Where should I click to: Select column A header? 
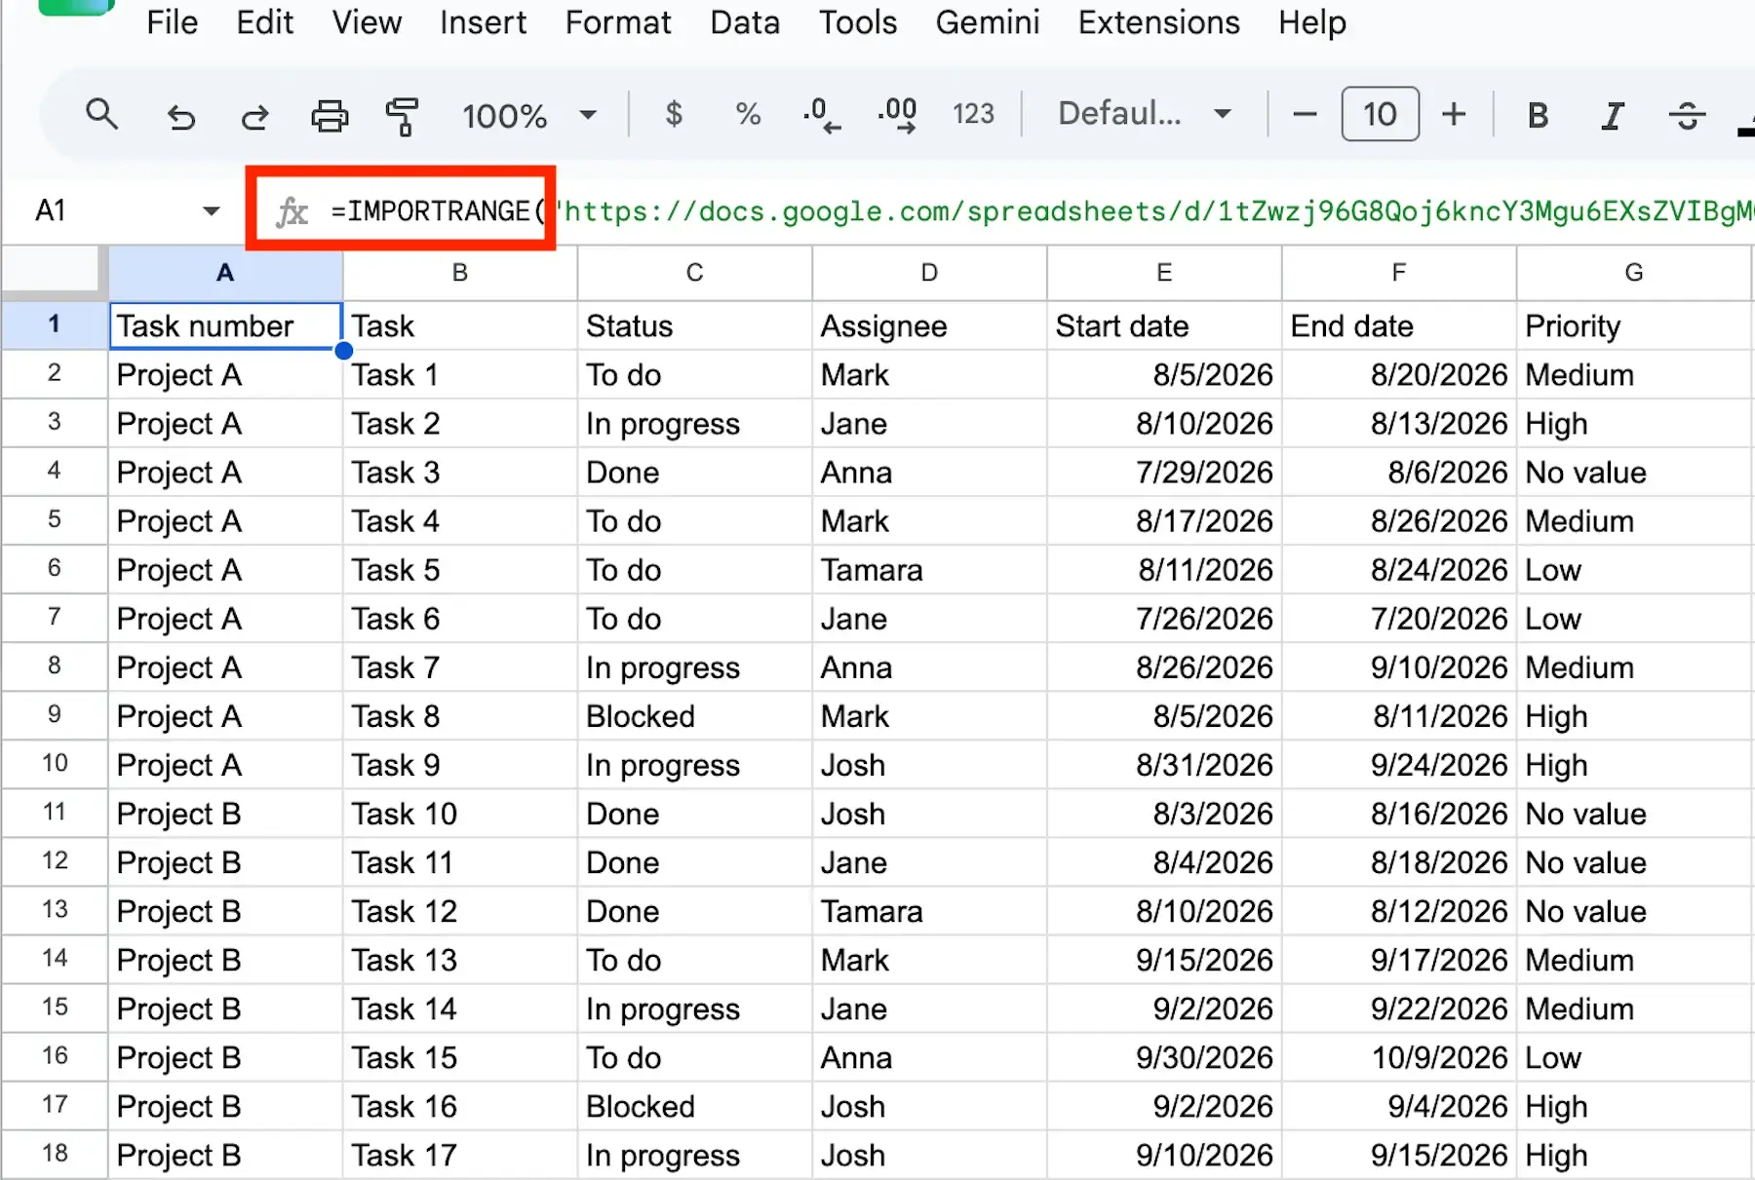tap(225, 273)
